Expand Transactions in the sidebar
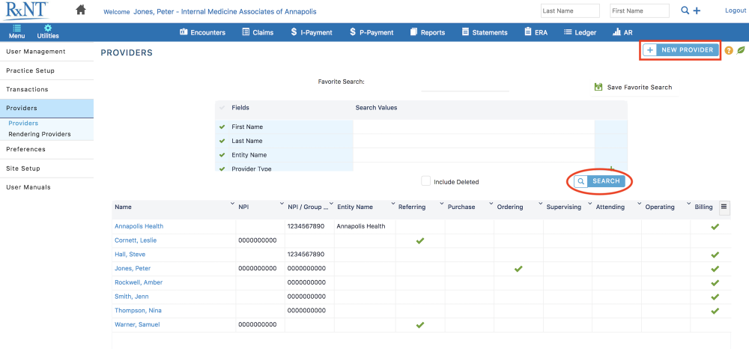Viewport: 749px width, 349px height. coord(46,89)
